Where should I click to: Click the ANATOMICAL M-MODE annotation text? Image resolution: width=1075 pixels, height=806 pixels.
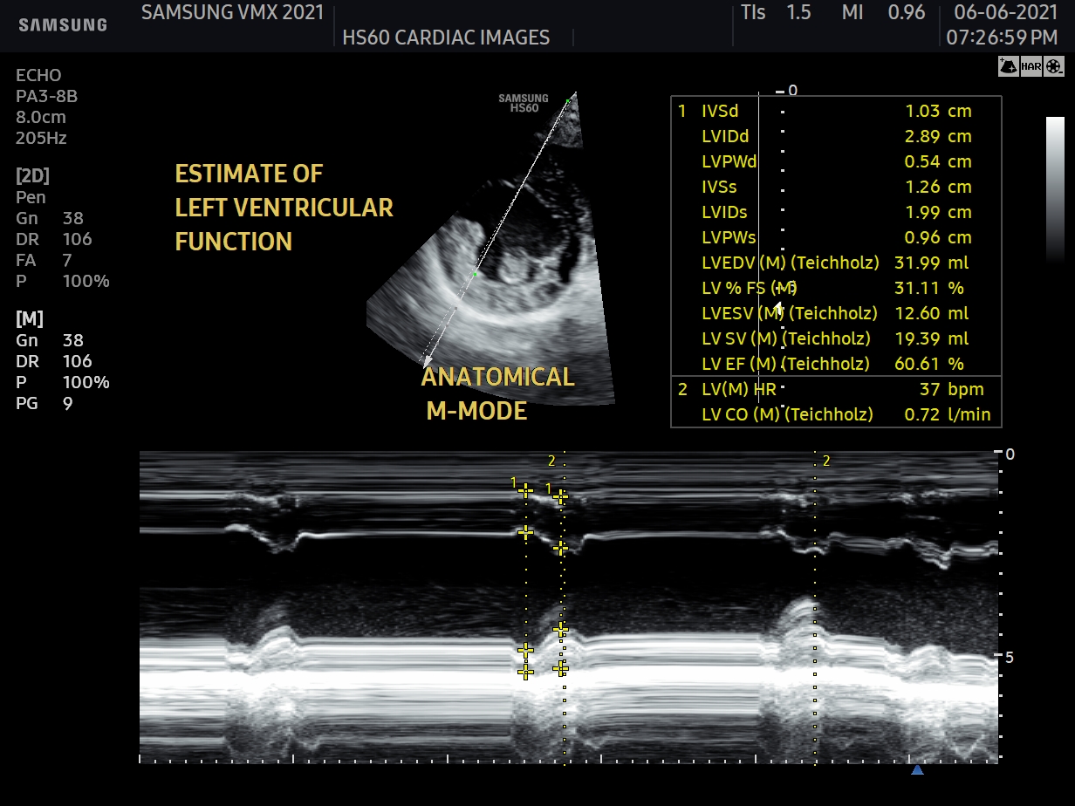(497, 393)
